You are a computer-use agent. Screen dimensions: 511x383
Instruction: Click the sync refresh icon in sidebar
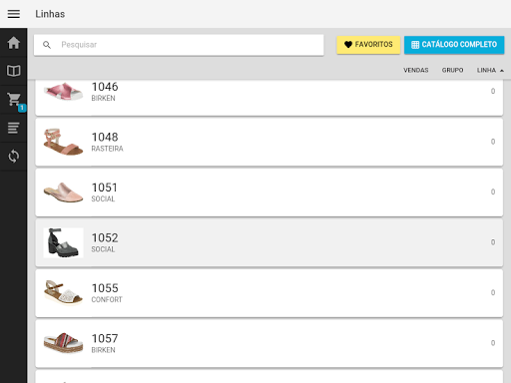pyautogui.click(x=14, y=156)
